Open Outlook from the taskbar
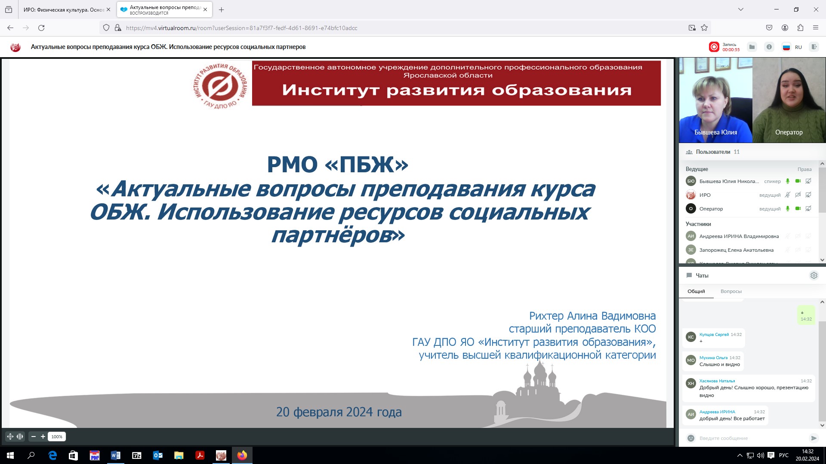This screenshot has width=826, height=464. 157,455
